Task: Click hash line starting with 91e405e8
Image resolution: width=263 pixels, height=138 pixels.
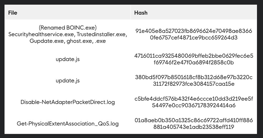Action: coord(194,31)
